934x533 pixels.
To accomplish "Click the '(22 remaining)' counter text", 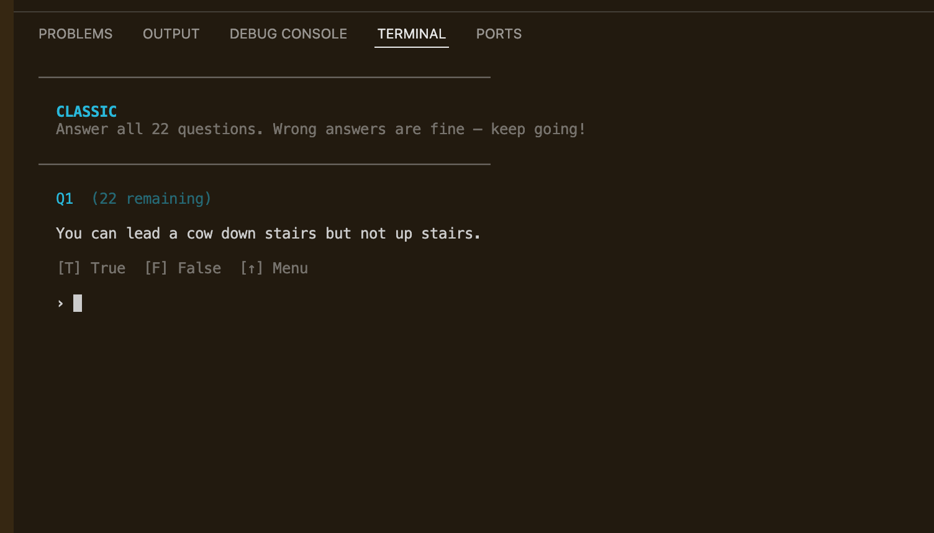I will tap(152, 199).
